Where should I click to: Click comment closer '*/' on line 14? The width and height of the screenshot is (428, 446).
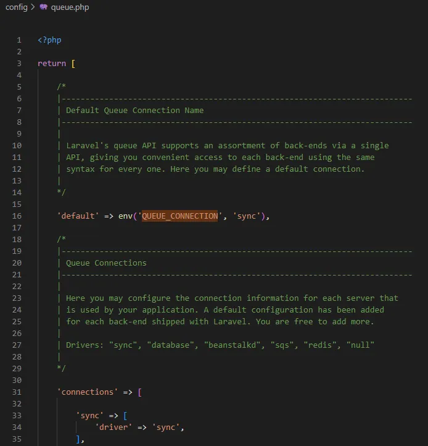[61, 192]
